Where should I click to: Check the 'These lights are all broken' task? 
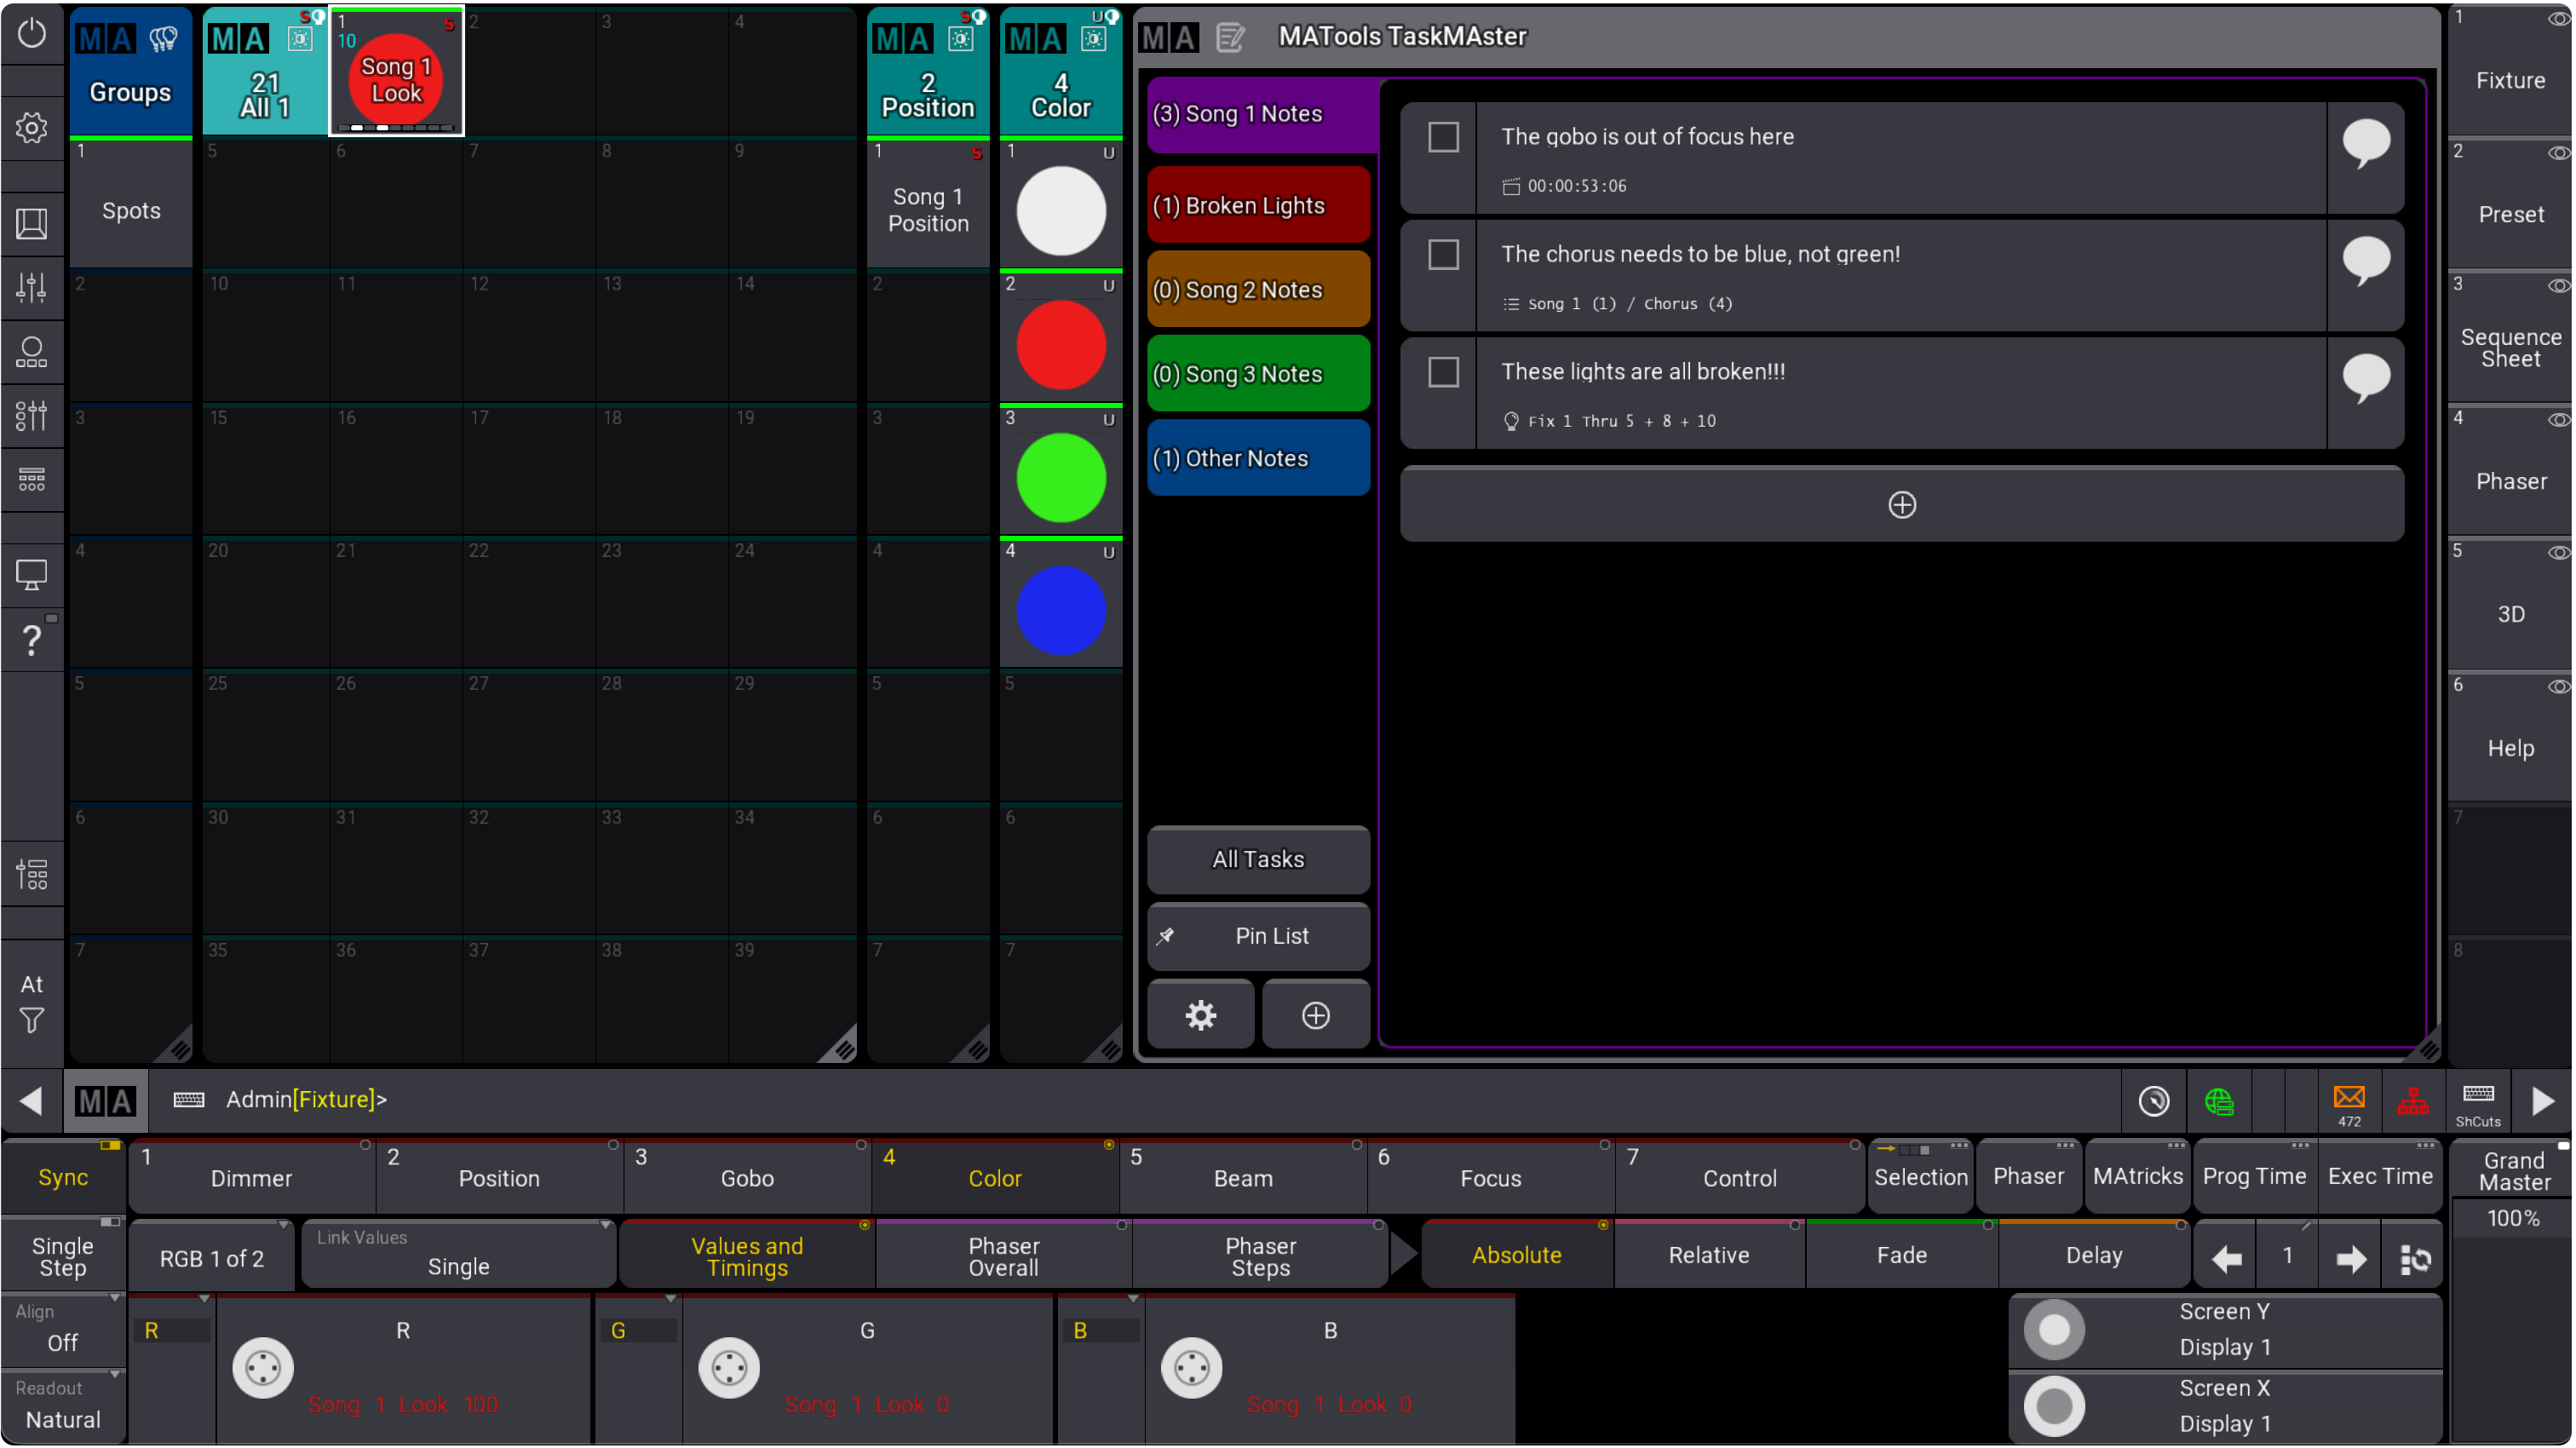[1443, 372]
